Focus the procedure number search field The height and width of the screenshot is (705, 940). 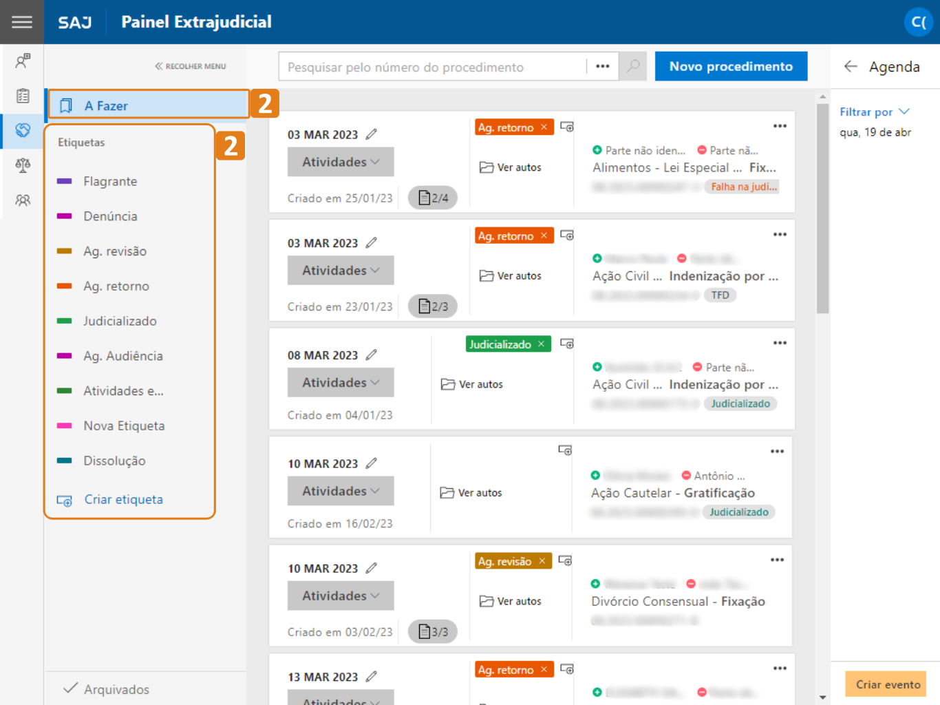(x=433, y=67)
